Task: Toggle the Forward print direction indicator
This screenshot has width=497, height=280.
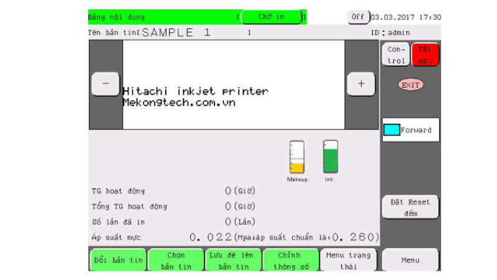Action: [411, 130]
